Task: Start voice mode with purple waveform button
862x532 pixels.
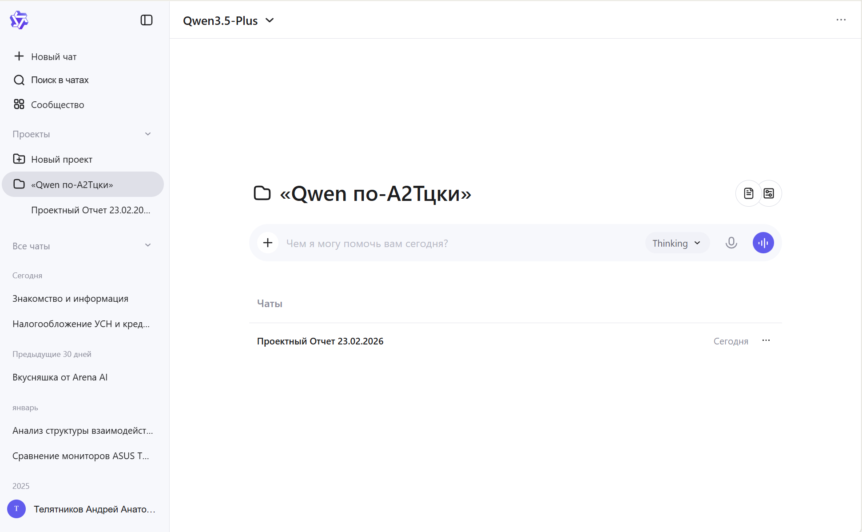Action: coord(763,243)
